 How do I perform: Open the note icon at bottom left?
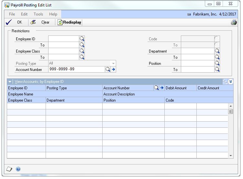9,169
